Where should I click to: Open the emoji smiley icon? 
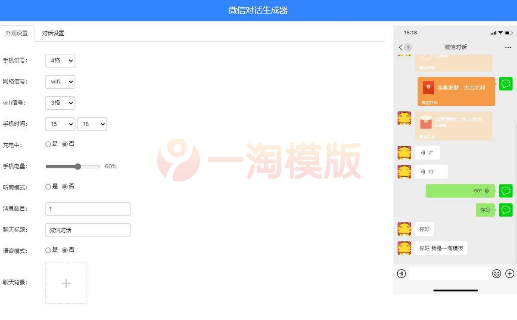pyautogui.click(x=497, y=274)
